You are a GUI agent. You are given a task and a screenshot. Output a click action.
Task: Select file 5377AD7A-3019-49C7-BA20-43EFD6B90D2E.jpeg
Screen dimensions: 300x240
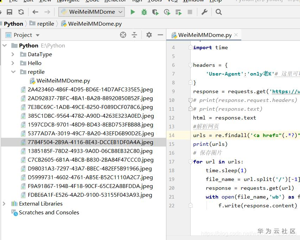[91, 134]
